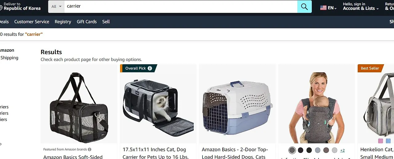This screenshot has height=159, width=394.
Task: Open the Overall Pick info icon
Action: pos(150,68)
